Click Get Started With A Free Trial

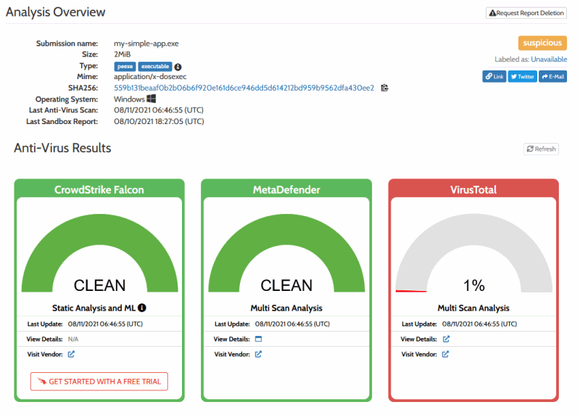tap(99, 382)
